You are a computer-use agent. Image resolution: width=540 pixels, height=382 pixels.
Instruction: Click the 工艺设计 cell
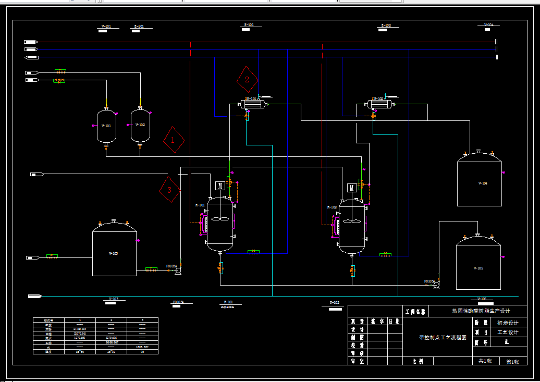click(x=508, y=332)
